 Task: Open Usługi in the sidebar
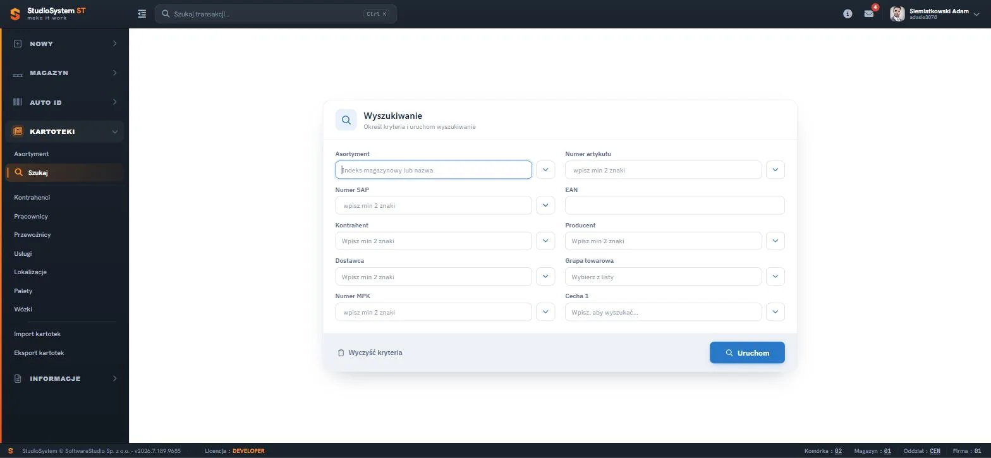point(23,253)
